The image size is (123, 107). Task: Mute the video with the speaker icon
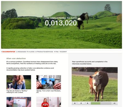point(115,103)
